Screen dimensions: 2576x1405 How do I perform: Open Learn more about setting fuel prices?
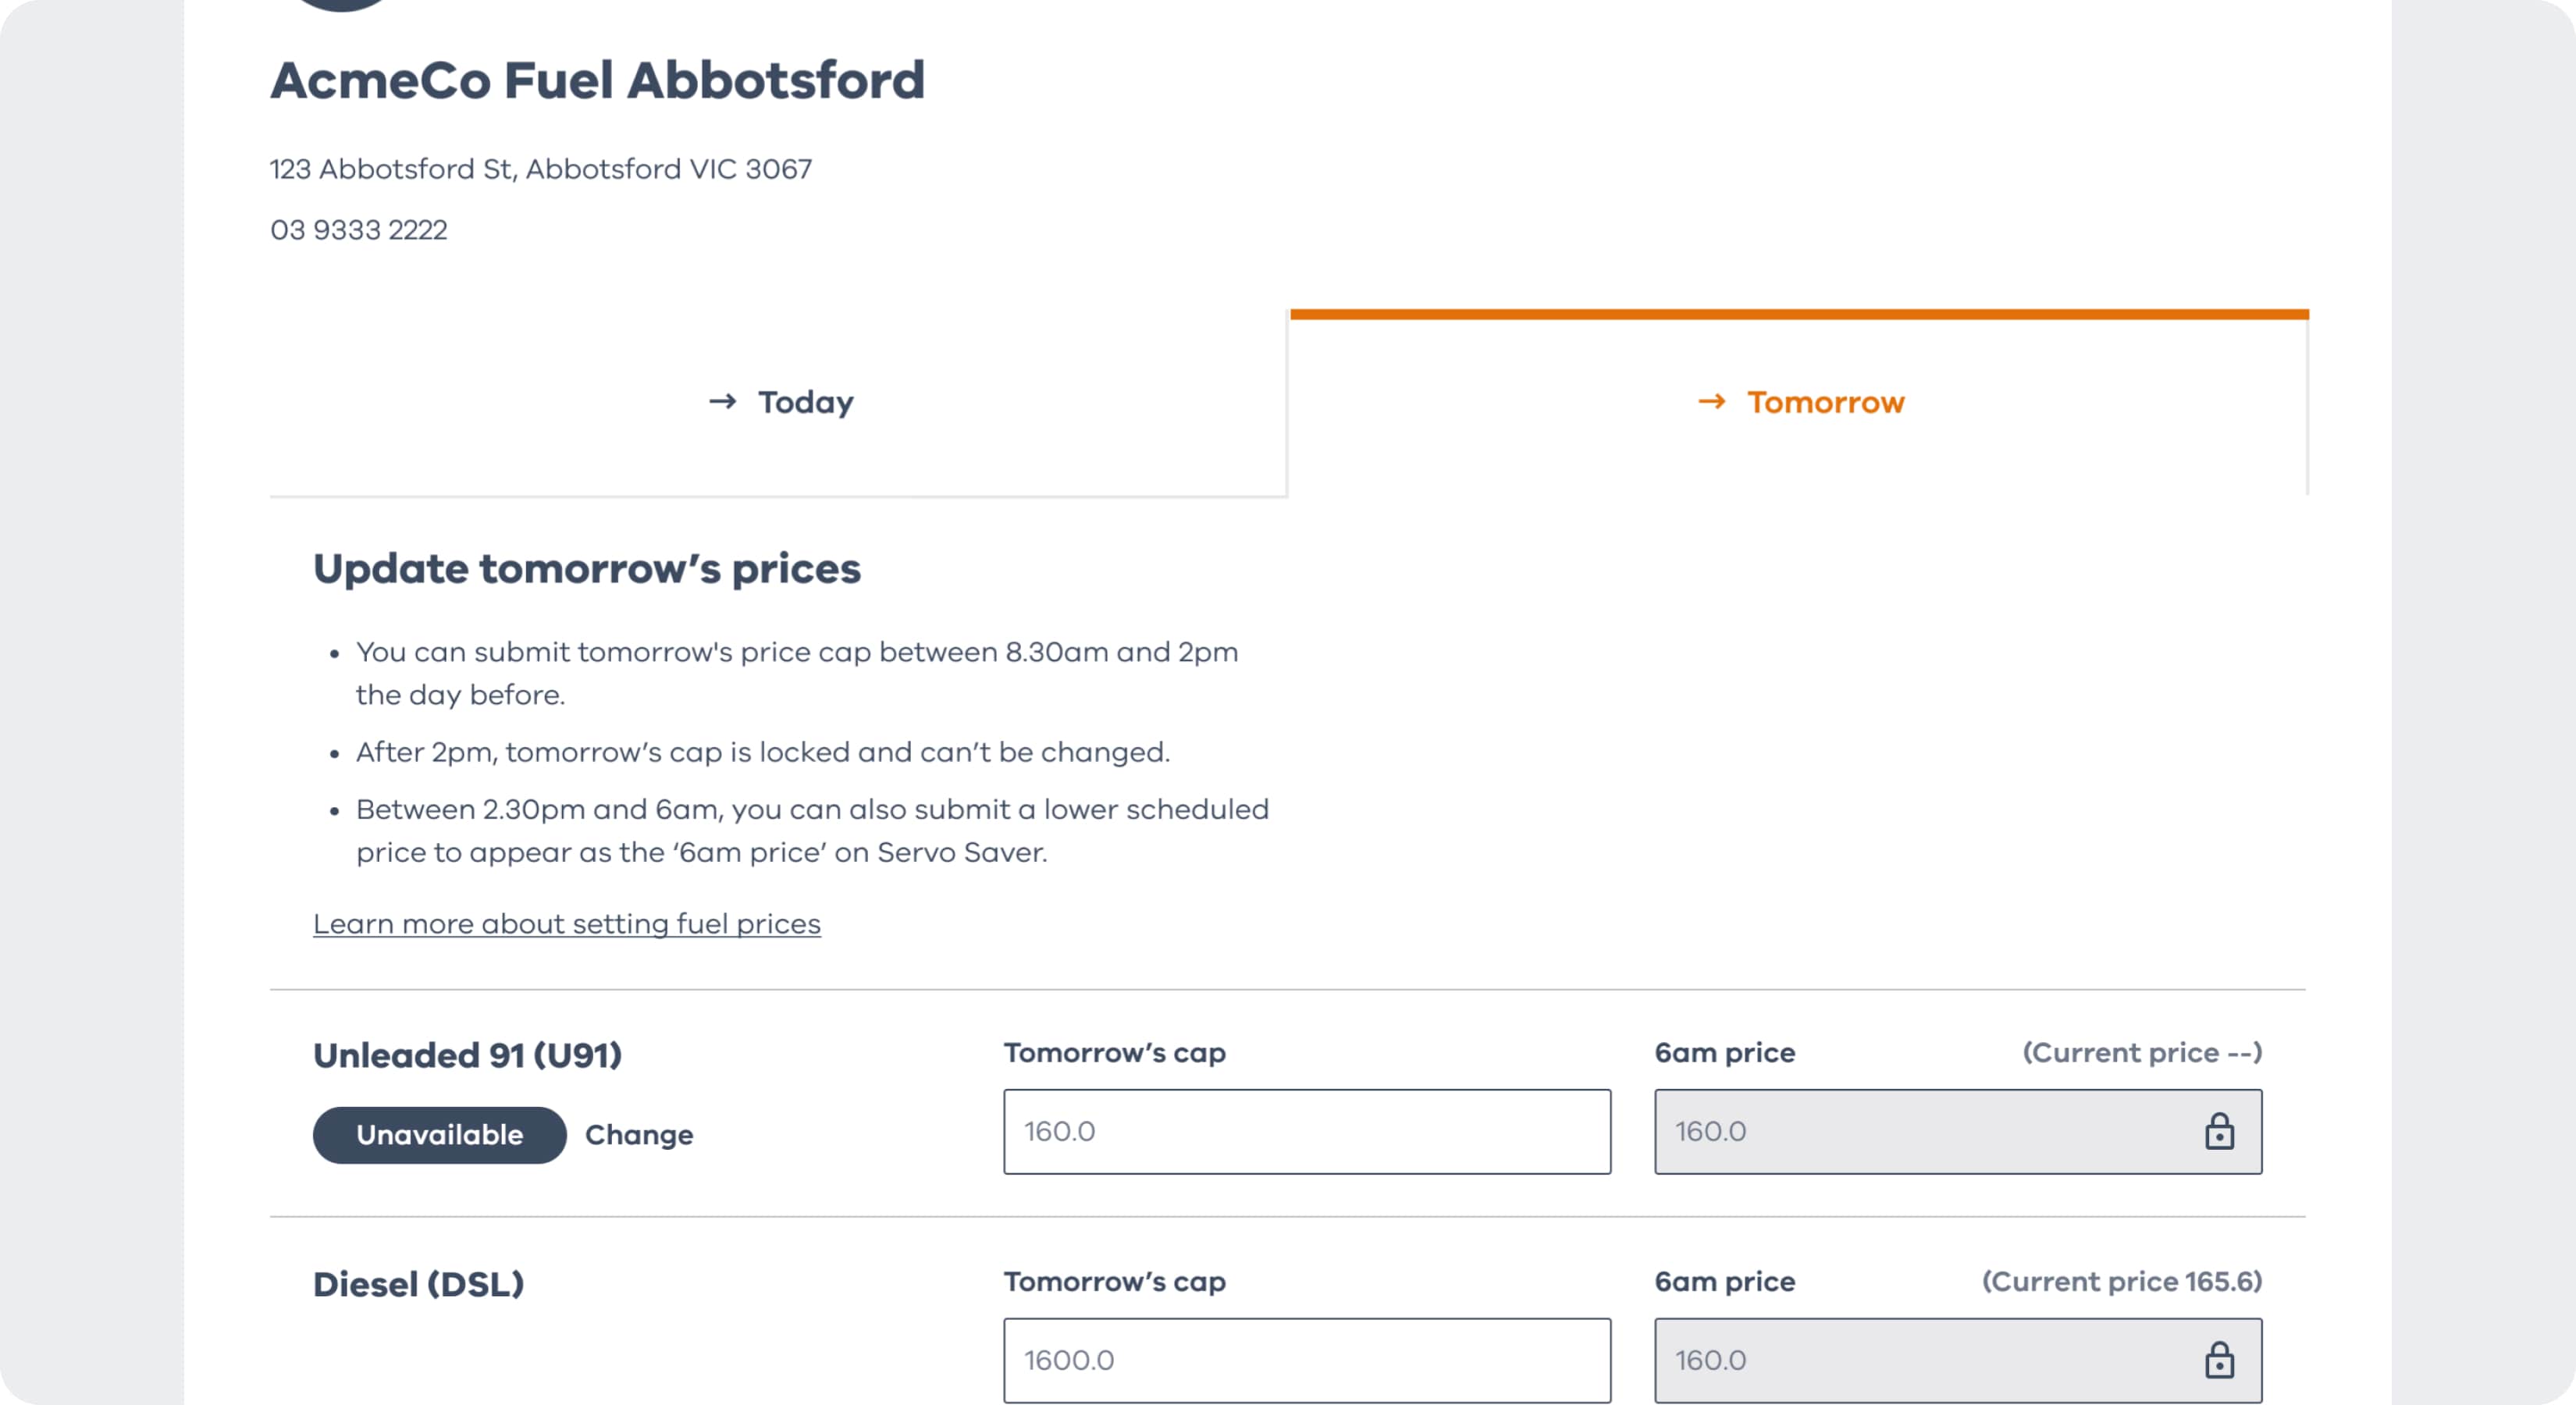[566, 924]
